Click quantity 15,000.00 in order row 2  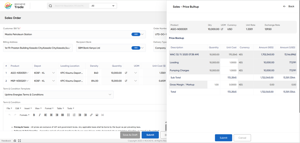coord(117,81)
